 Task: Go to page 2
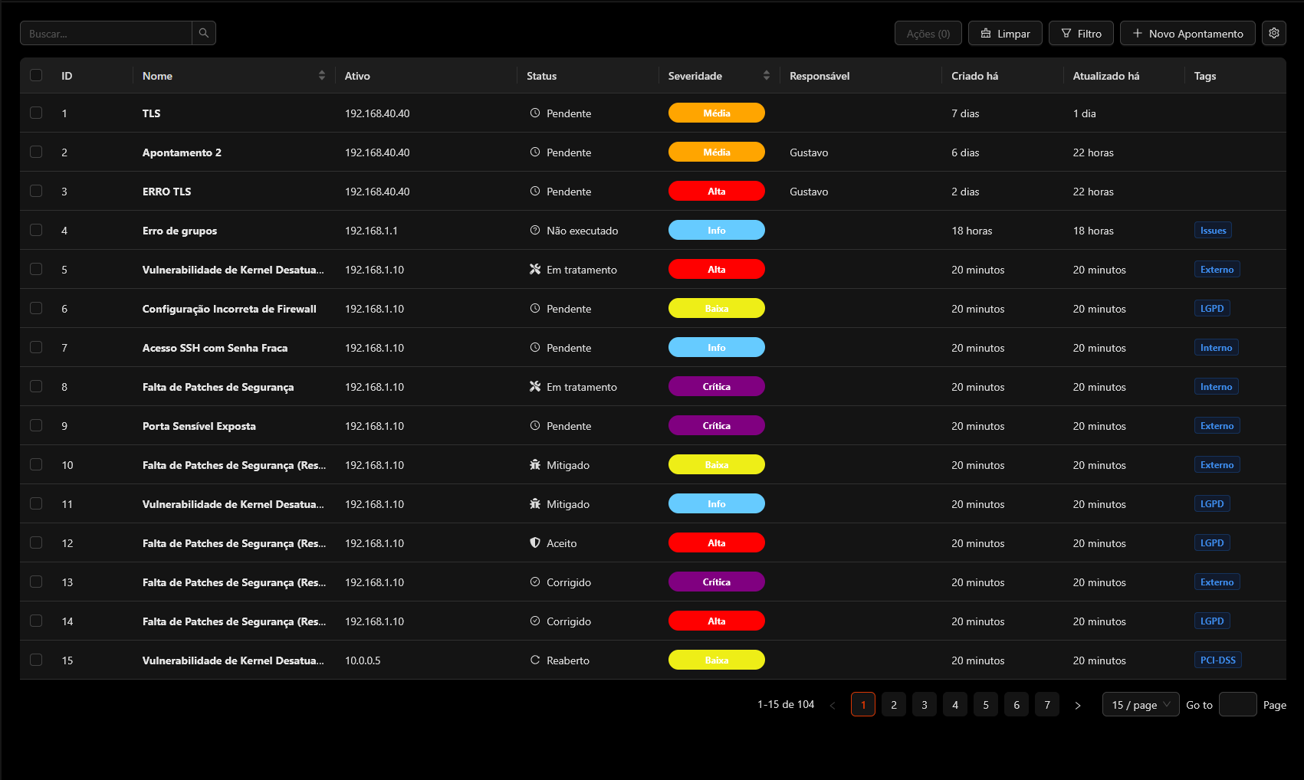click(x=894, y=705)
